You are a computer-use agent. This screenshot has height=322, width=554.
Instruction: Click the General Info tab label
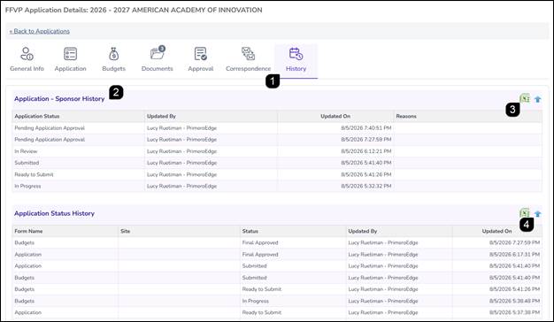click(27, 68)
